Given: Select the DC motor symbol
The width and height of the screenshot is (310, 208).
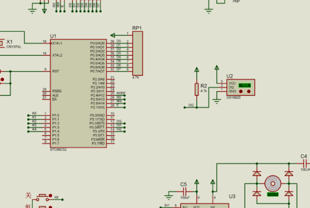Looking at the screenshot, I should [273, 184].
